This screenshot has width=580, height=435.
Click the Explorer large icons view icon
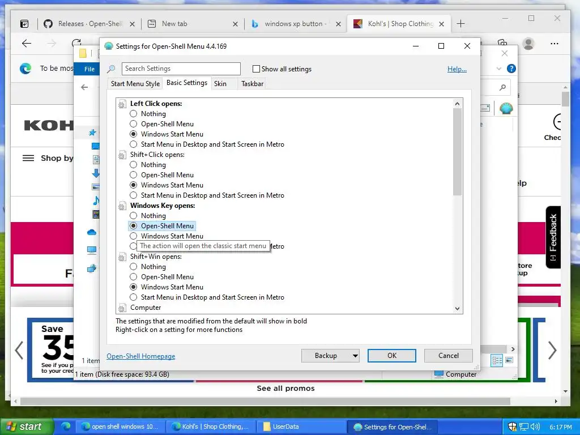(x=509, y=360)
